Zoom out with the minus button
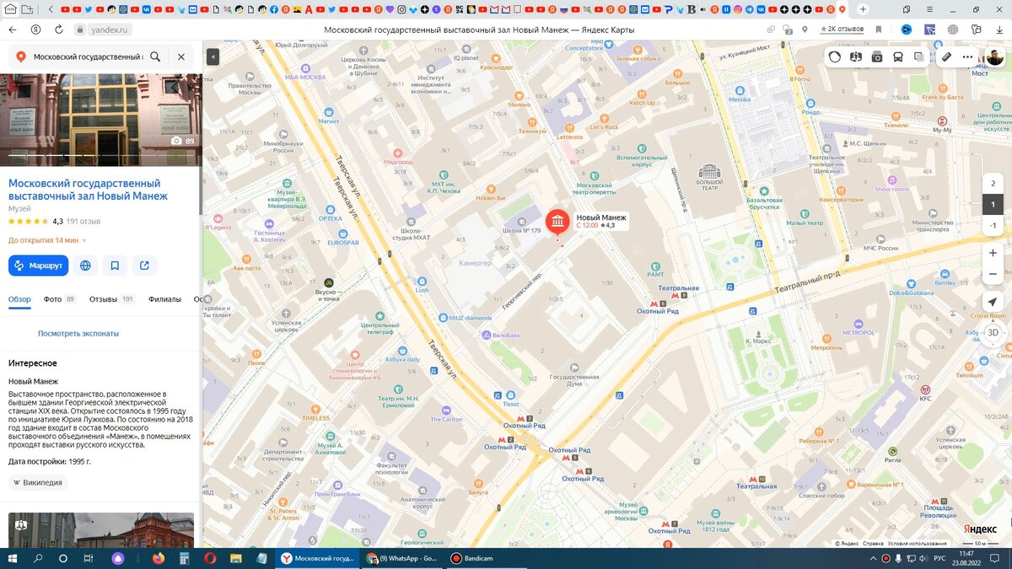The height and width of the screenshot is (569, 1012). coord(993,274)
